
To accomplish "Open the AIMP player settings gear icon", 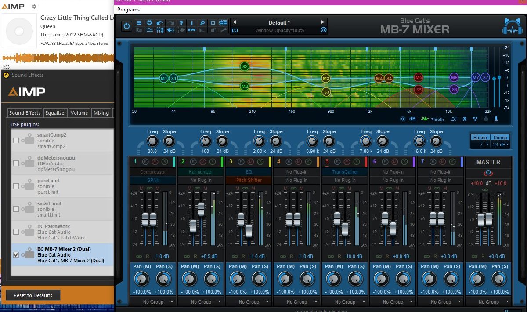I will pyautogui.click(x=35, y=7).
